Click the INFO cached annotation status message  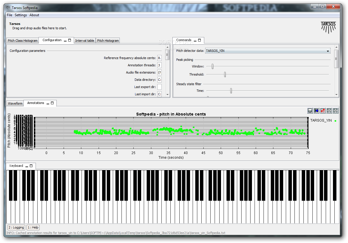click(x=116, y=233)
